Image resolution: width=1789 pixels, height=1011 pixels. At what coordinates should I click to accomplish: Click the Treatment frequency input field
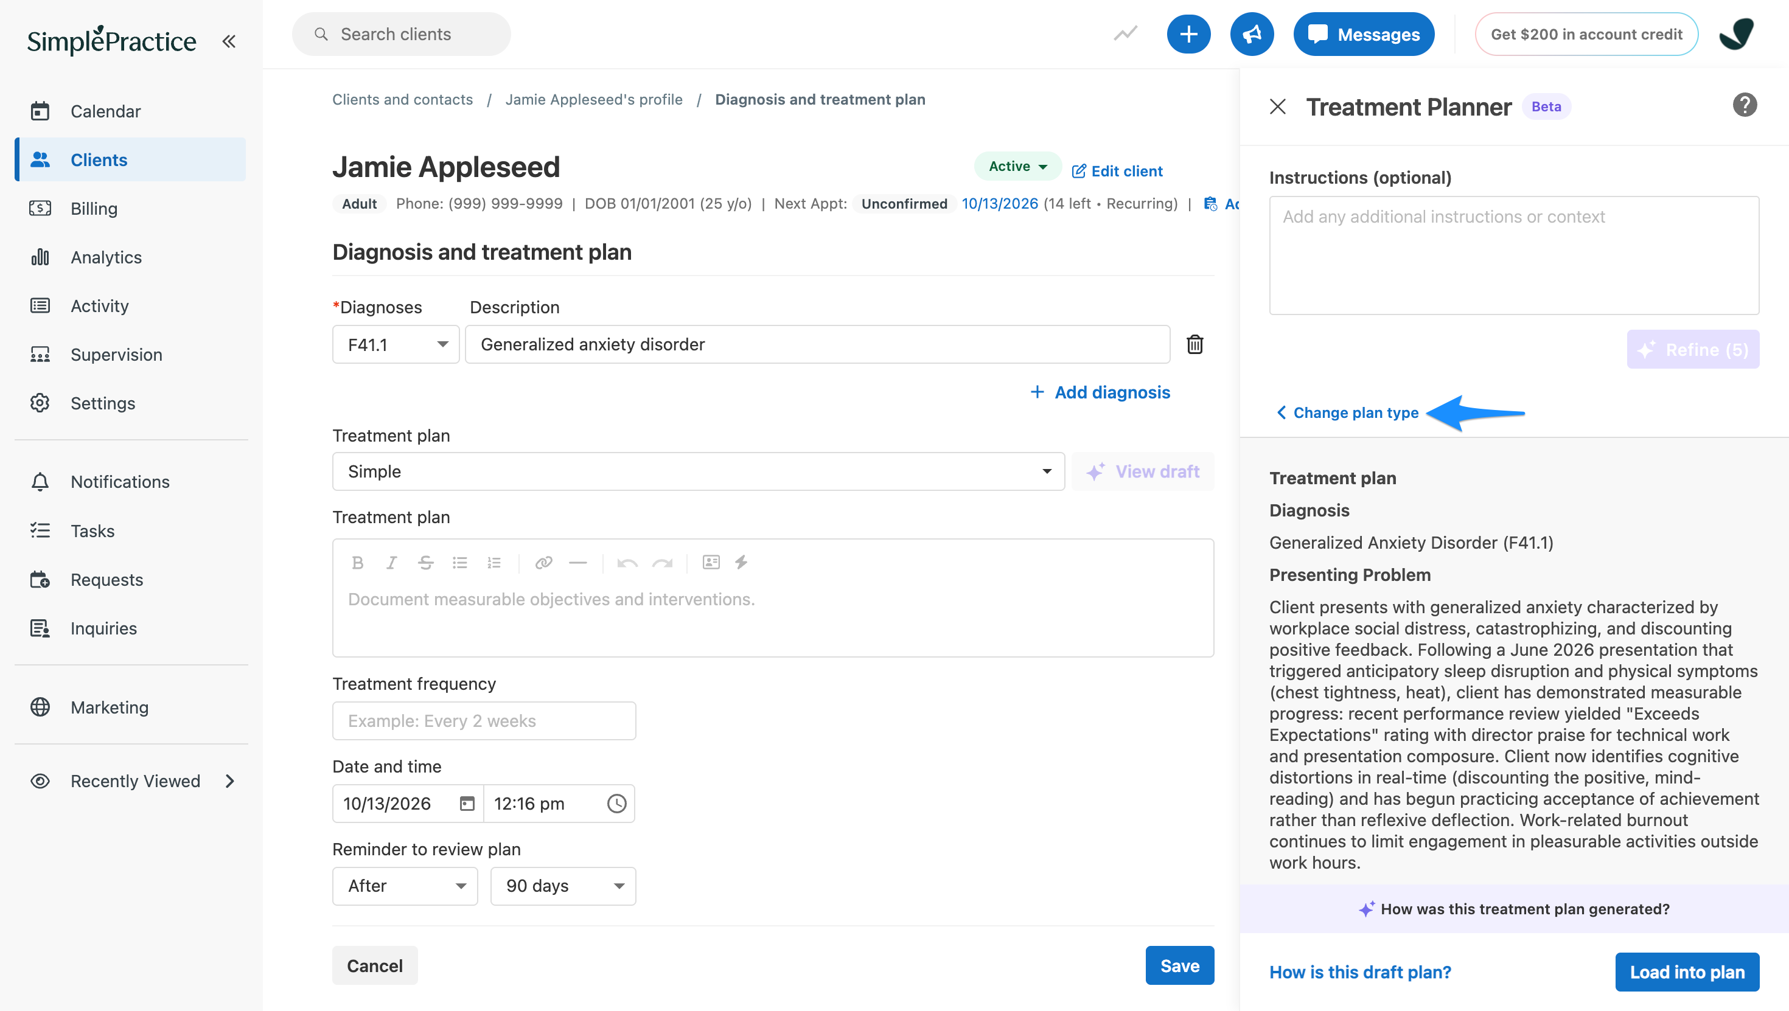(484, 721)
